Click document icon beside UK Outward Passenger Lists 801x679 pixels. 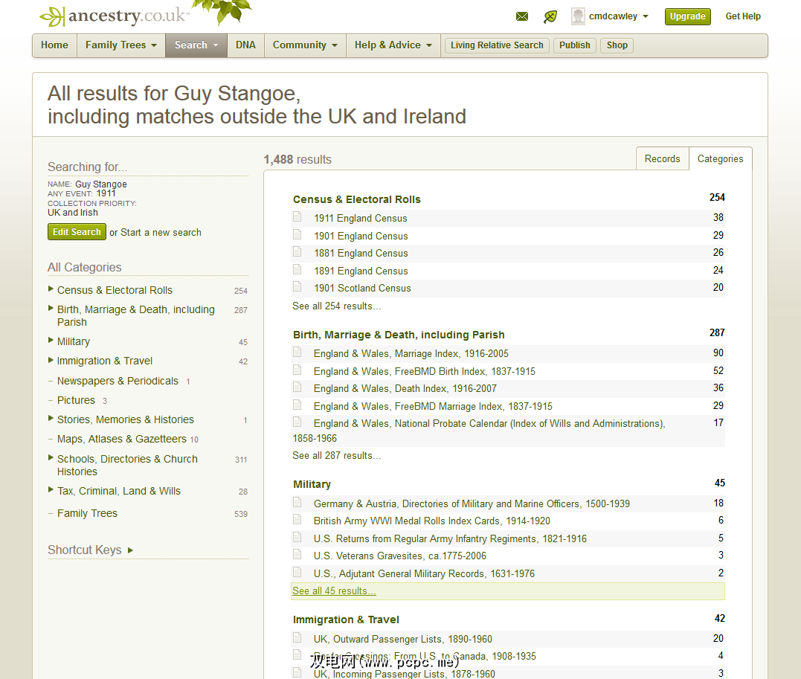click(297, 638)
